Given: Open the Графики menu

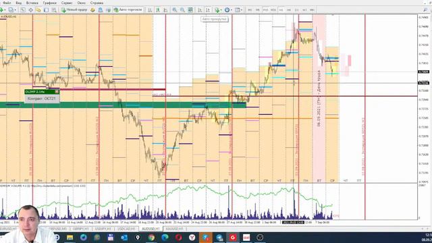Looking at the screenshot, I should click(x=49, y=3).
